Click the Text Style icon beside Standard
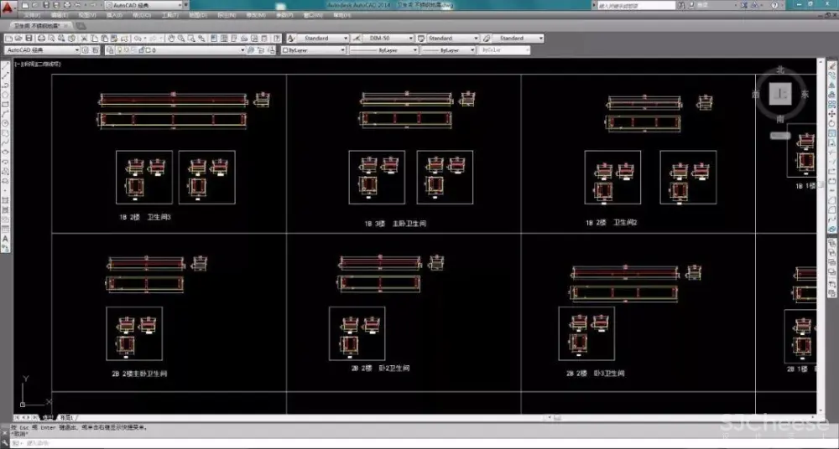Viewport: 839px width, 449px height. point(291,39)
